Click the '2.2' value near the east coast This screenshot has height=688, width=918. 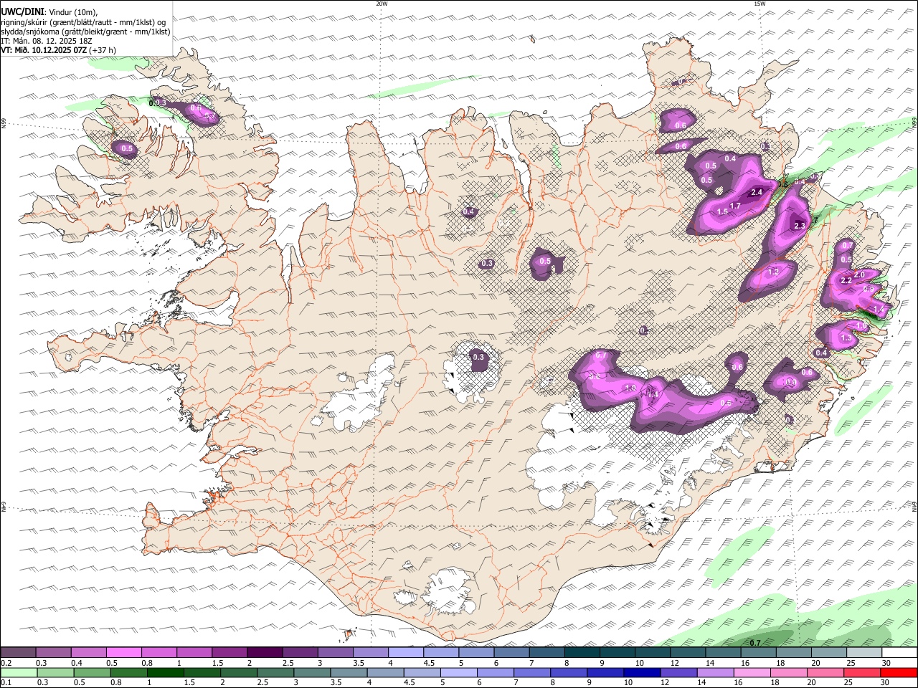click(846, 280)
